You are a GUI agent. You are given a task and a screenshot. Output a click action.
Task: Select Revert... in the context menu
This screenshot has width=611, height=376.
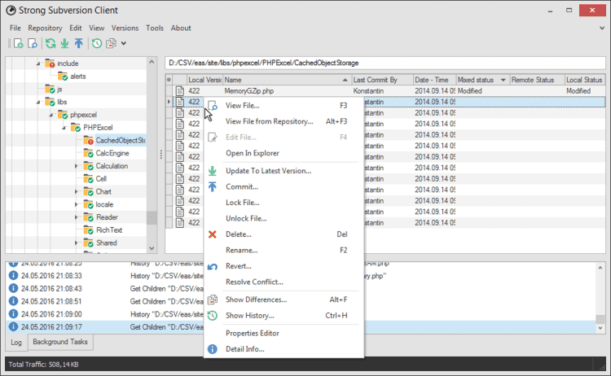pyautogui.click(x=239, y=266)
